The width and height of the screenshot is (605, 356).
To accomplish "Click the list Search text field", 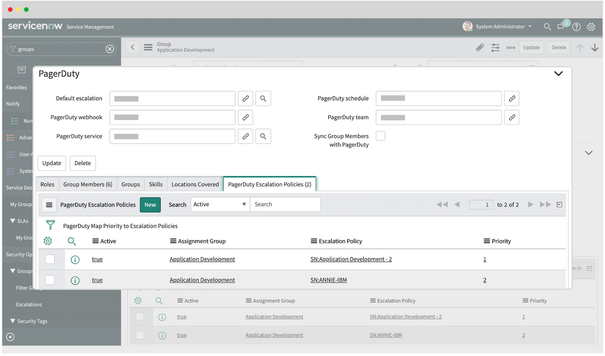I will pos(285,205).
